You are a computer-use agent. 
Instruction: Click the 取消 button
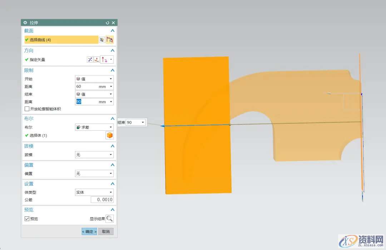(106, 231)
